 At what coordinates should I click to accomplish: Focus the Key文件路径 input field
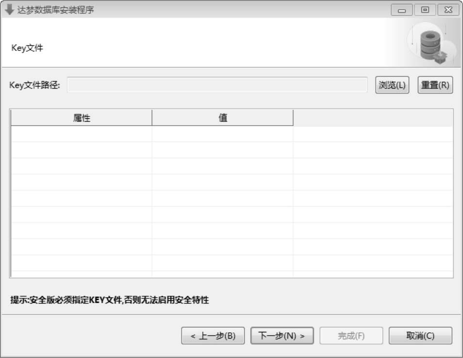point(217,85)
